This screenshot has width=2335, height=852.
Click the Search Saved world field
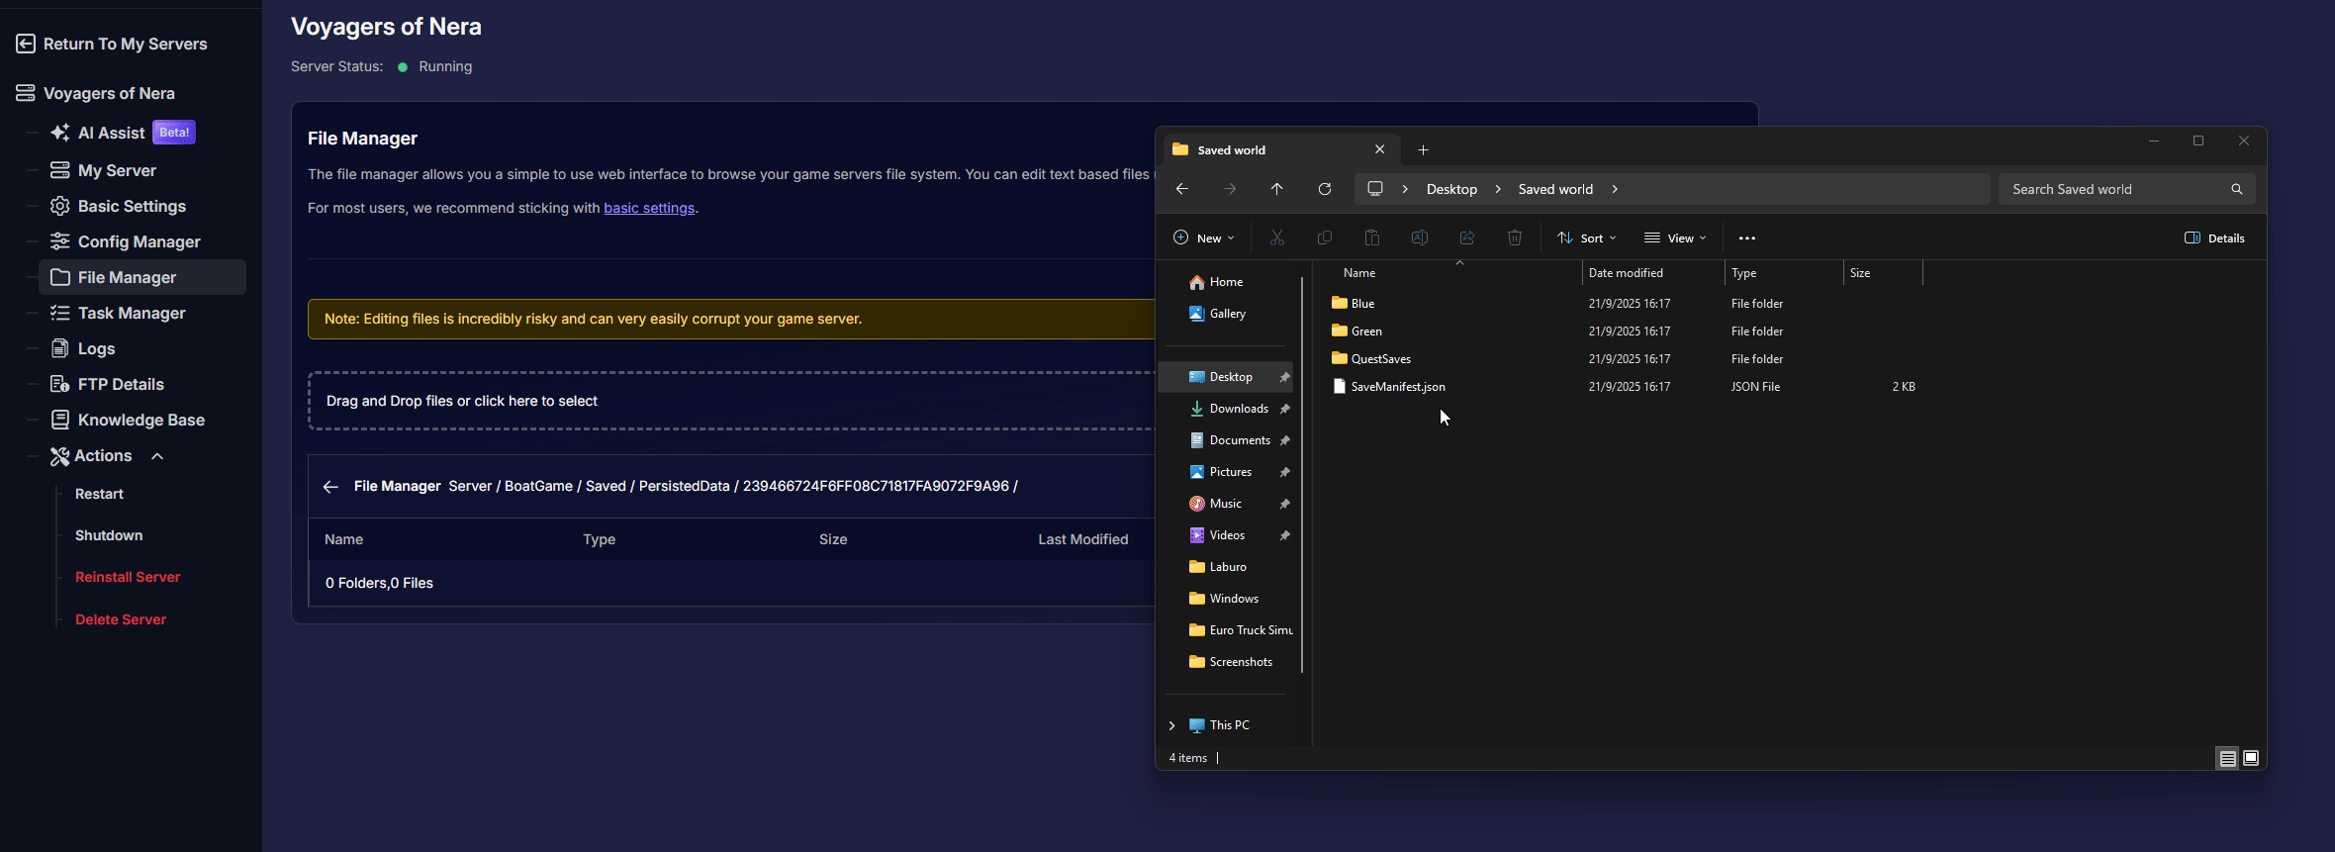pyautogui.click(x=2117, y=189)
